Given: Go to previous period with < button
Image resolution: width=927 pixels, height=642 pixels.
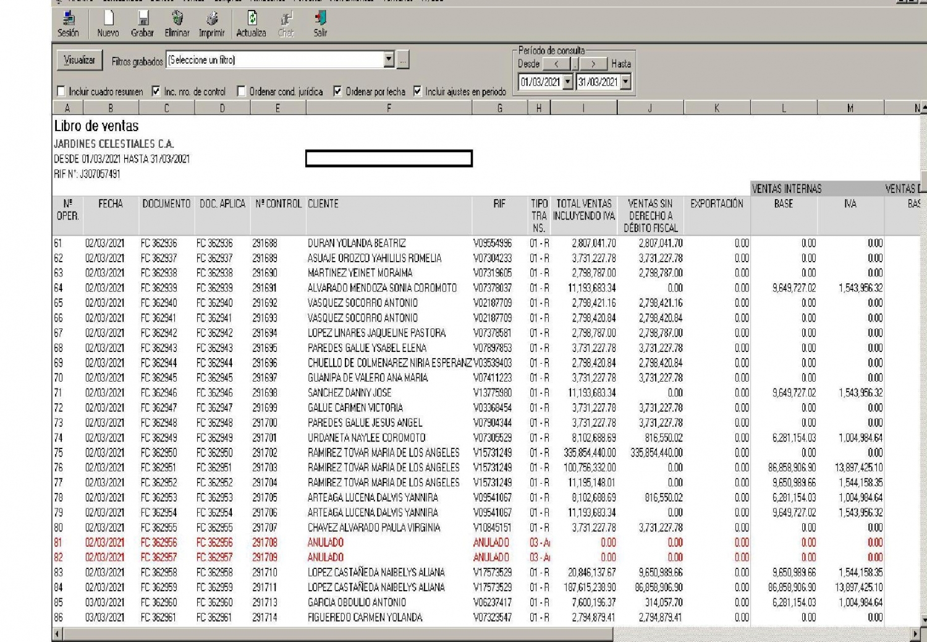Looking at the screenshot, I should coord(556,64).
